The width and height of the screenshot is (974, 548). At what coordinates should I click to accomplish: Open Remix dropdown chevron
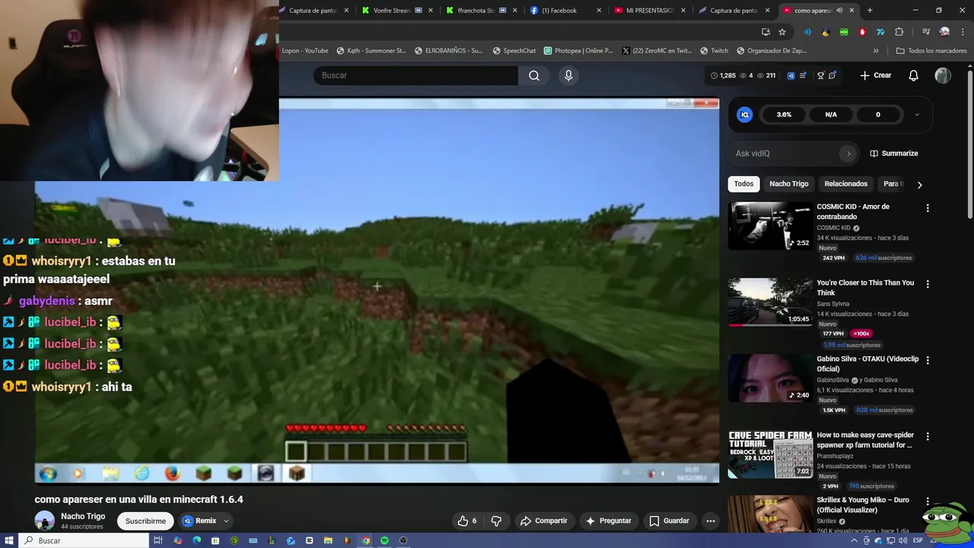[x=226, y=521]
